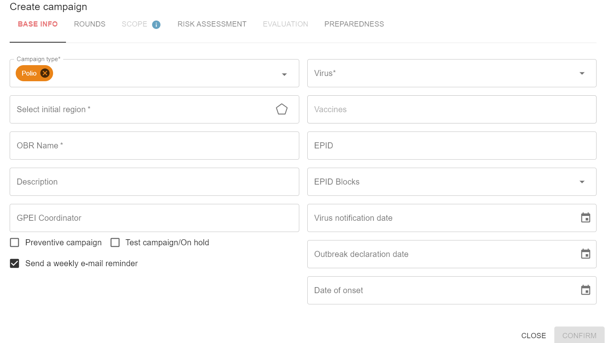Check the Test campaign/On hold box
605x343 pixels.
[115, 242]
